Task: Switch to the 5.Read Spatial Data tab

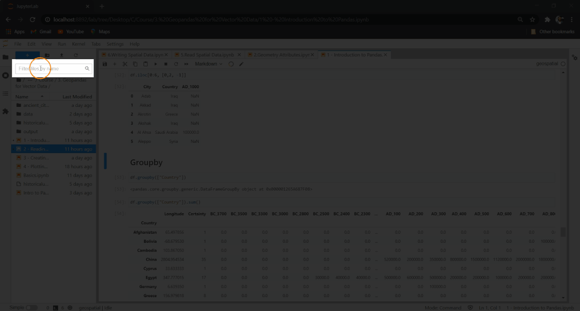Action: click(x=207, y=55)
